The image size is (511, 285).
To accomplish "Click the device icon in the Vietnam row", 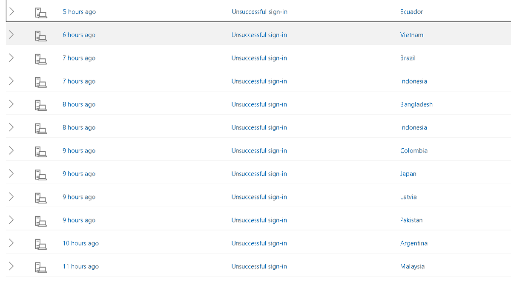I will pos(40,36).
